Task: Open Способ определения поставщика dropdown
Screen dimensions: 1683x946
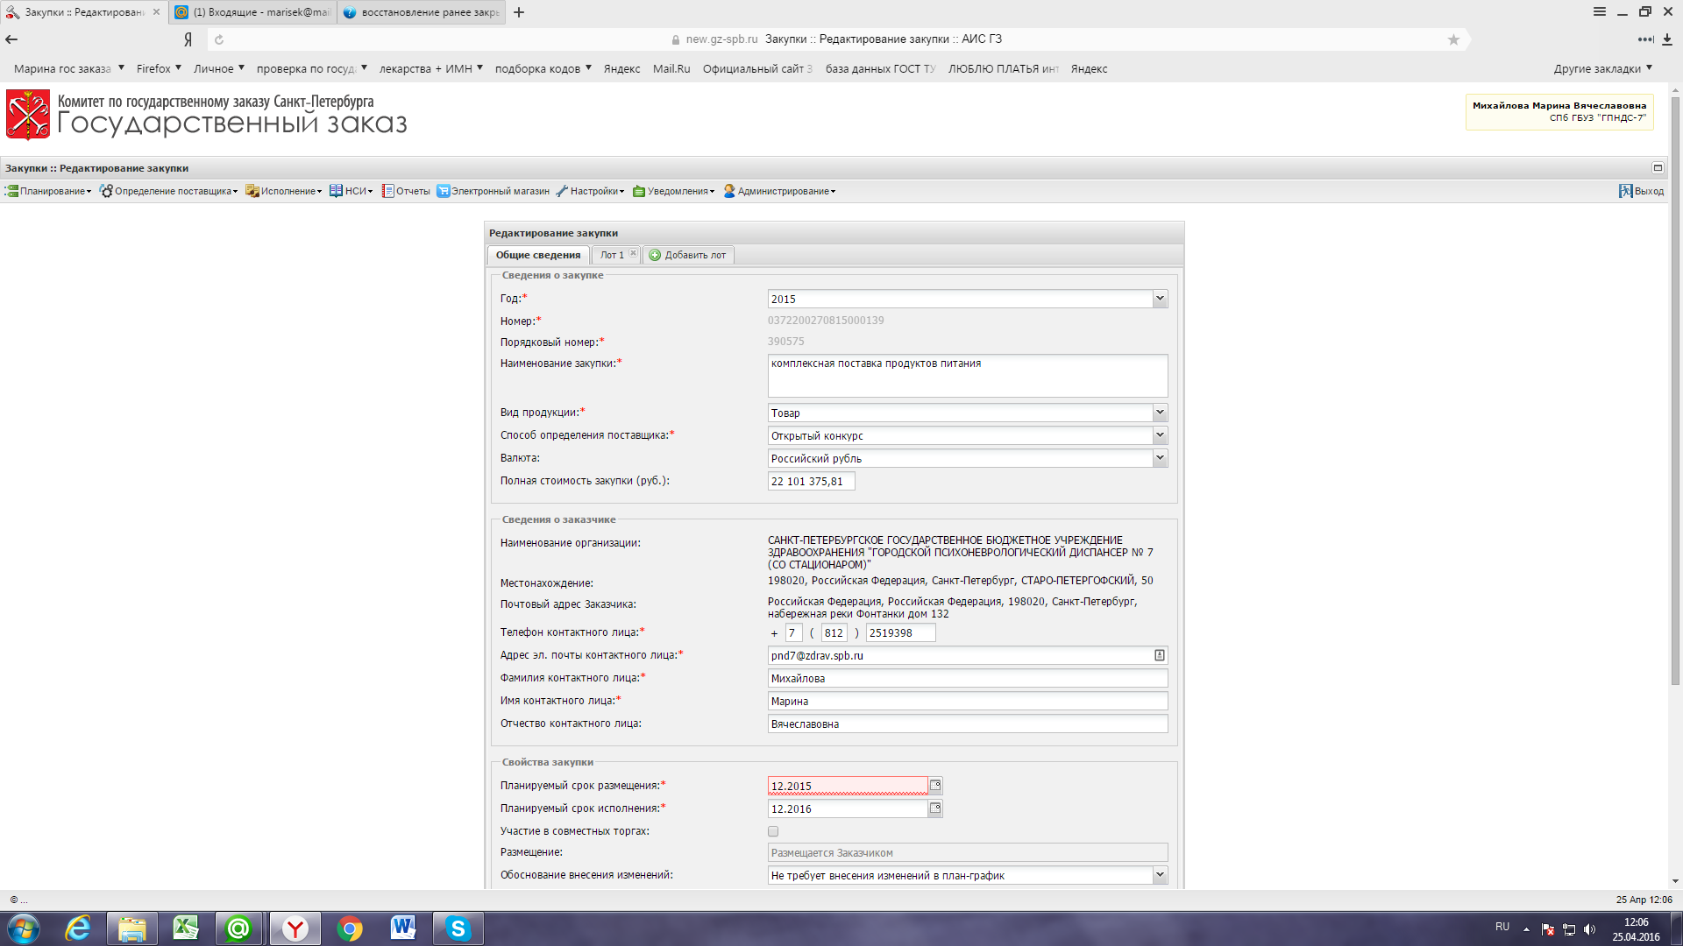Action: 1160,435
